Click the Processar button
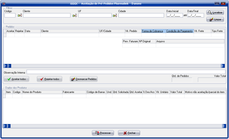The height and width of the screenshot is (139, 229). [x=103, y=133]
